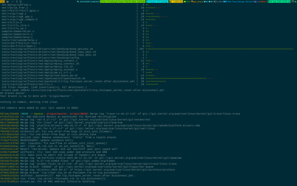Screen dimensions: 297x186
Task: Click the change count 88 in diffstat
Action: pos(143,79)
